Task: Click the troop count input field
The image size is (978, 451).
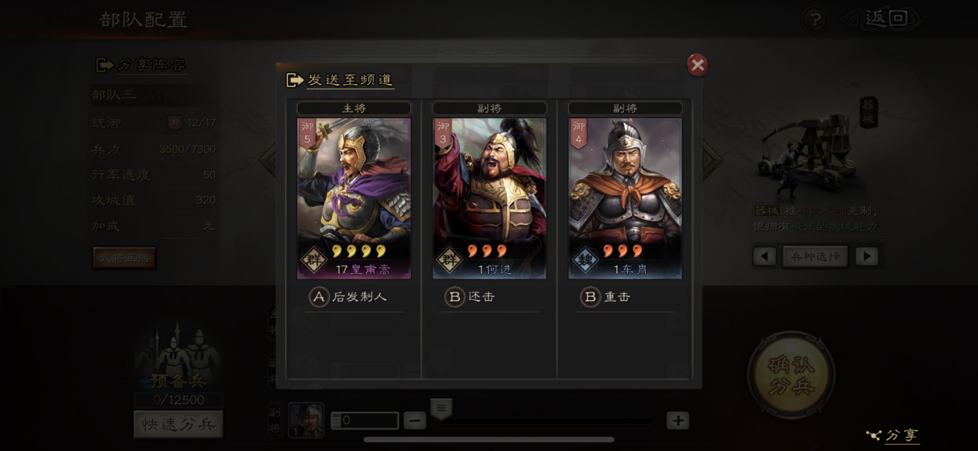Action: click(365, 421)
